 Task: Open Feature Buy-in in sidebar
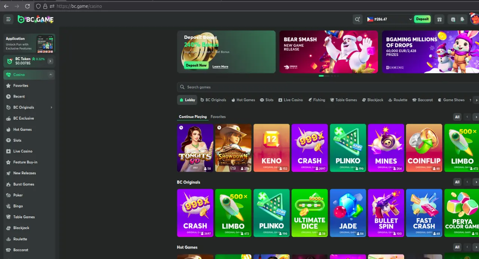pyautogui.click(x=29, y=162)
